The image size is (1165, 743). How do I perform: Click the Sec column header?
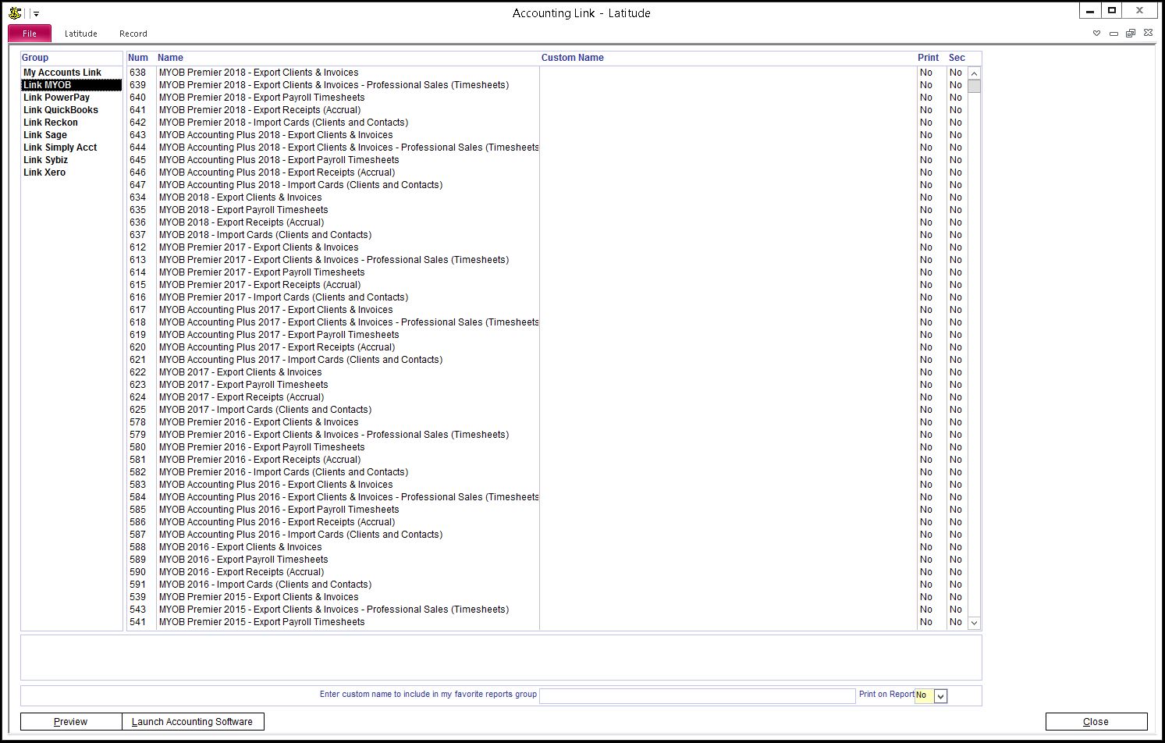point(957,58)
